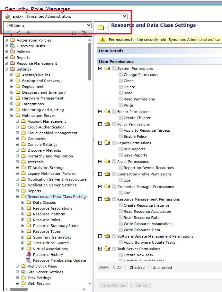This screenshot has width=222, height=292.
Task: Select Resource Management in the tree
Action: [37, 63]
